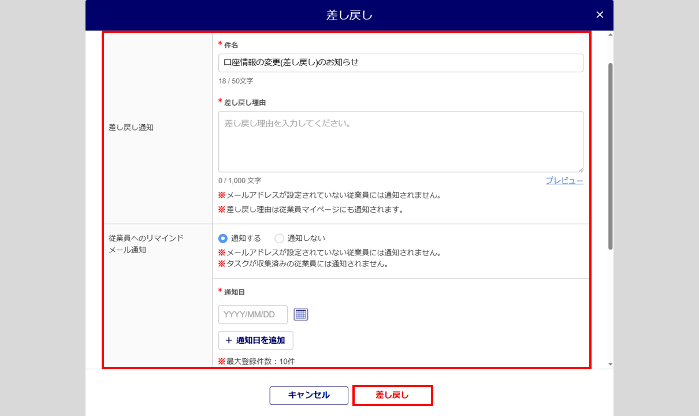The image size is (699, 416).
Task: Click the 件名 subject text field
Action: [400, 63]
